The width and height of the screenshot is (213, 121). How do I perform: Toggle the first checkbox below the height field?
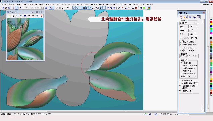[181, 38]
